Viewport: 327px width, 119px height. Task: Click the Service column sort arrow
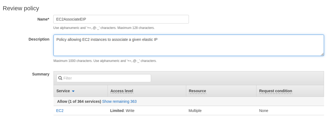pyautogui.click(x=73, y=91)
